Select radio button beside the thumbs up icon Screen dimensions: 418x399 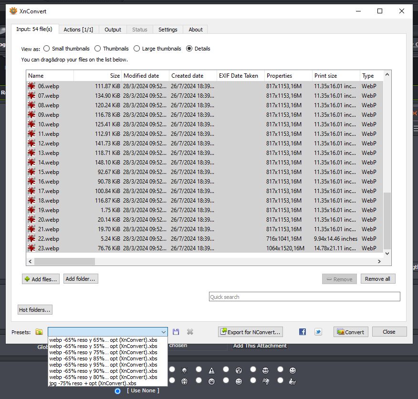(280, 380)
